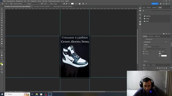Open the text color swatch in options bar
The image size is (172, 96).
(x=72, y=3)
